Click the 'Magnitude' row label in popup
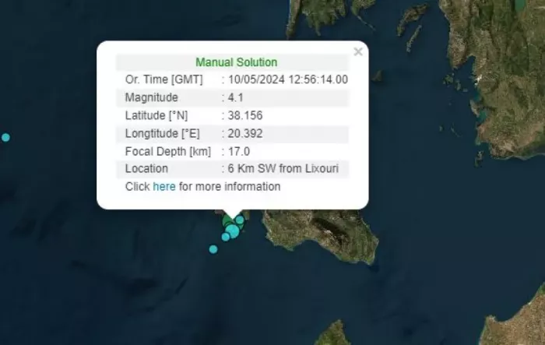 coord(151,97)
